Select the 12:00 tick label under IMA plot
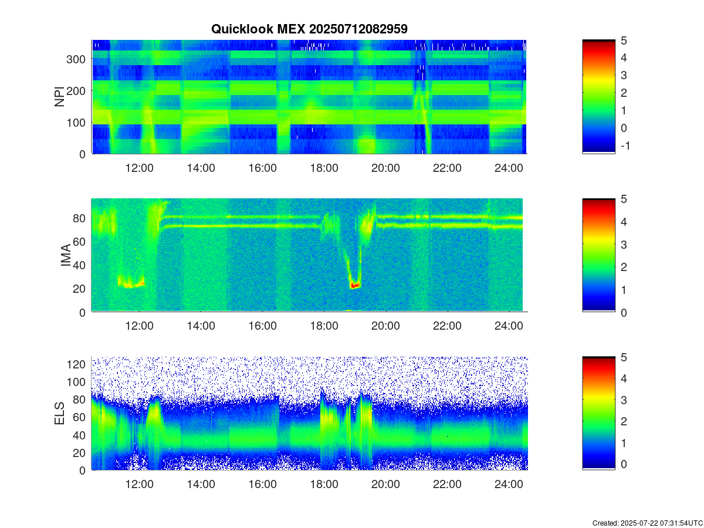The width and height of the screenshot is (704, 528). (x=140, y=326)
